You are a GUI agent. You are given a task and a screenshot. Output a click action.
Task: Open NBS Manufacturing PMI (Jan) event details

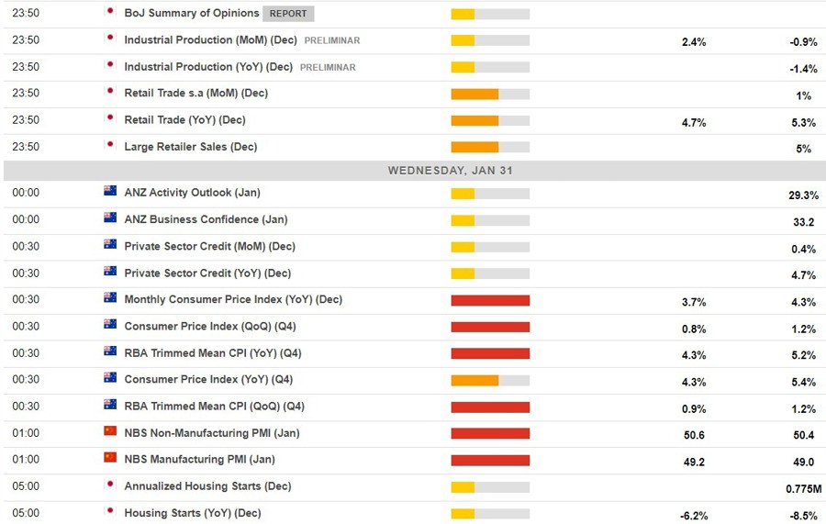click(x=200, y=460)
